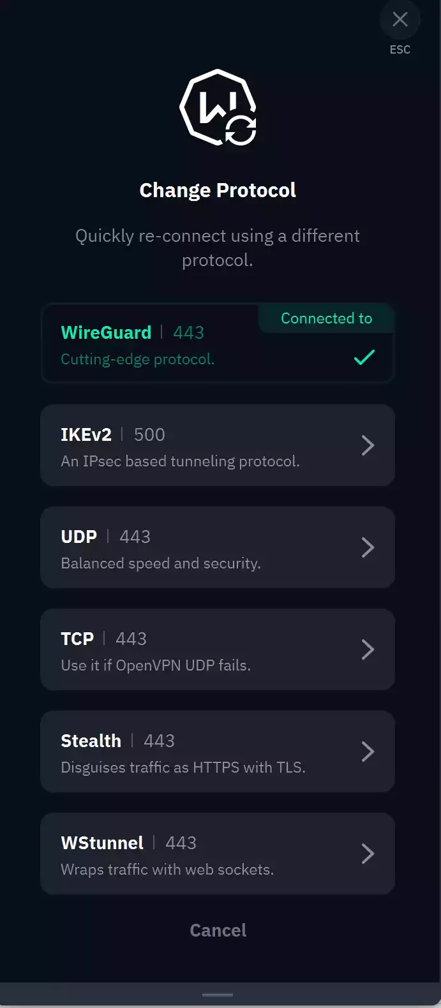Viewport: 441px width, 1008px height.
Task: Open the WStunnel protocol card chevron
Action: click(x=368, y=854)
